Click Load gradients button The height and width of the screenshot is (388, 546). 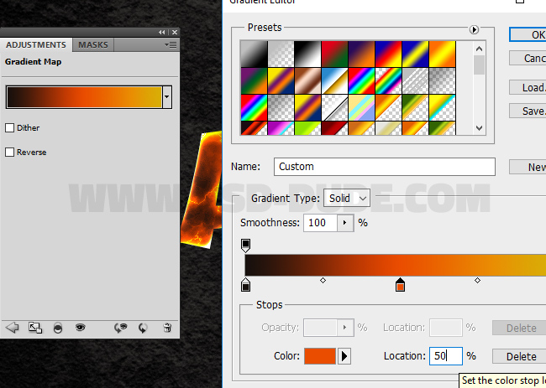tap(528, 87)
